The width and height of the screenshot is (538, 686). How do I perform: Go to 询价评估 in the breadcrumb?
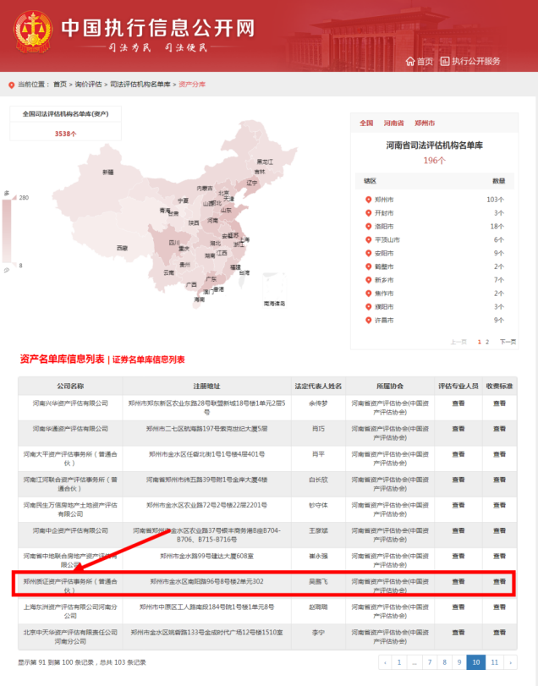[x=88, y=85]
